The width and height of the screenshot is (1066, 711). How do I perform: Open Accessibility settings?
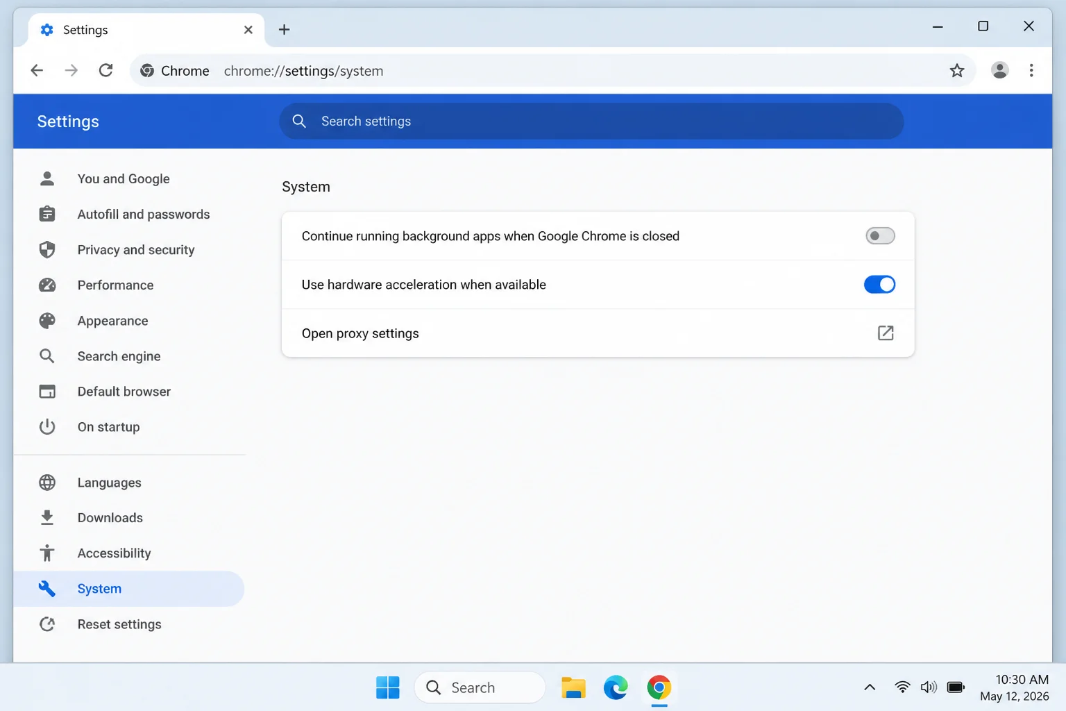point(129,553)
